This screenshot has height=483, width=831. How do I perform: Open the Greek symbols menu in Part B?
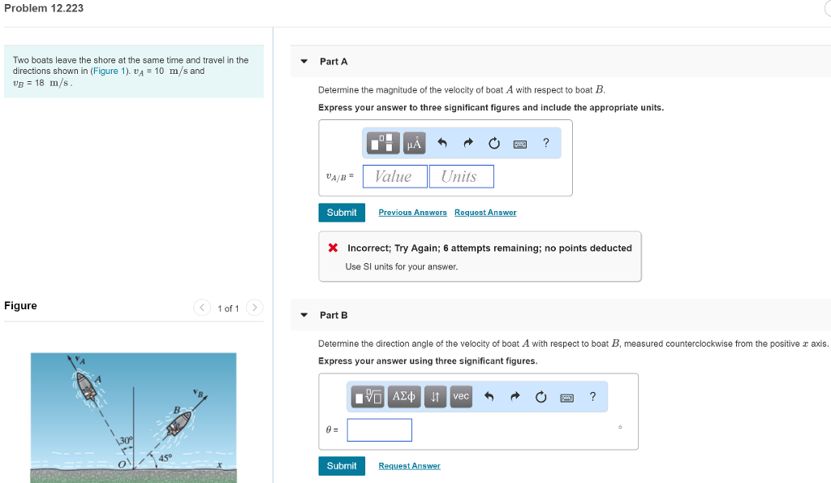pos(403,397)
